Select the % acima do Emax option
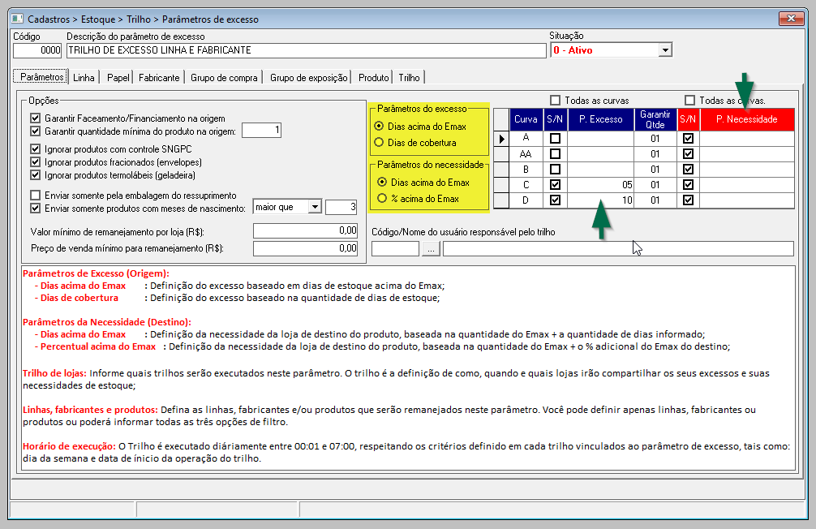The image size is (816, 529). [x=382, y=198]
